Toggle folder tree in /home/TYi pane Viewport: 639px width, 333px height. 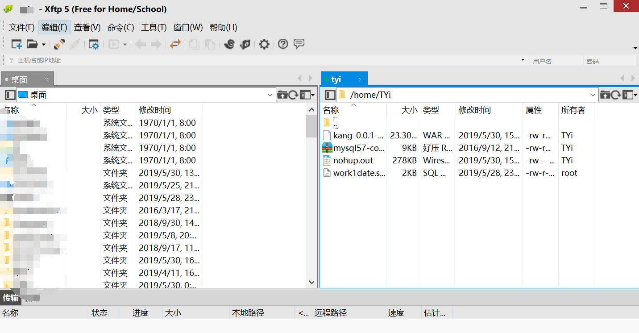click(330, 95)
